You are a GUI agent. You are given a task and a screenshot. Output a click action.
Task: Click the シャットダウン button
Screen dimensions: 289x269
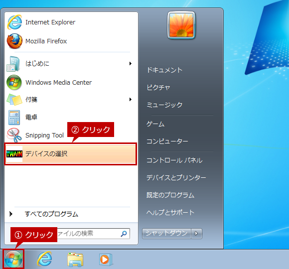[166, 234]
